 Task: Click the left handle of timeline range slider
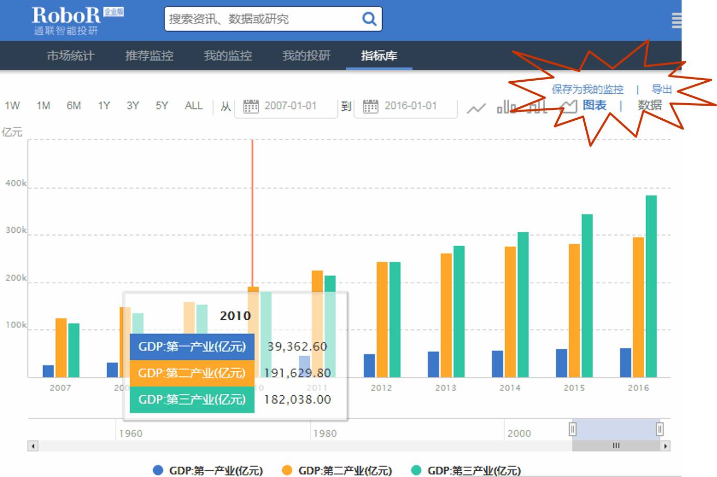pyautogui.click(x=572, y=429)
